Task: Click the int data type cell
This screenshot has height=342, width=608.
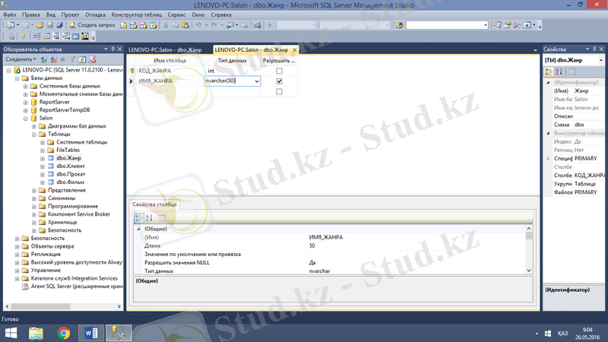Action: tap(233, 71)
